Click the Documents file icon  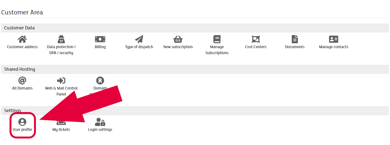tap(295, 39)
